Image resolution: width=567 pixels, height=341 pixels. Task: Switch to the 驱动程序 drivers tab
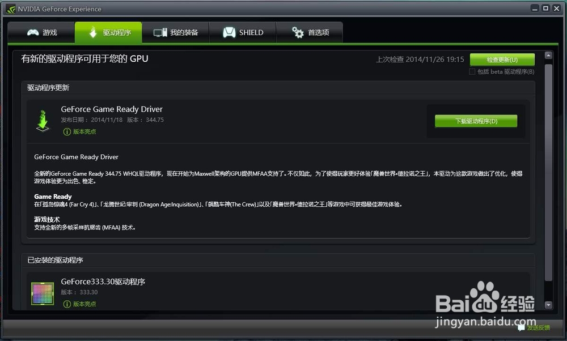108,32
